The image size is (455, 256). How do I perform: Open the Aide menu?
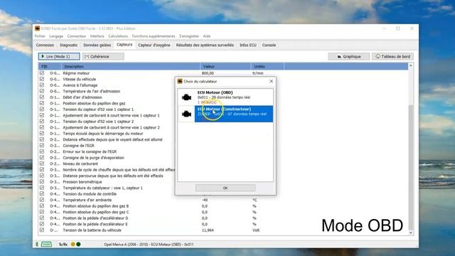pos(207,36)
